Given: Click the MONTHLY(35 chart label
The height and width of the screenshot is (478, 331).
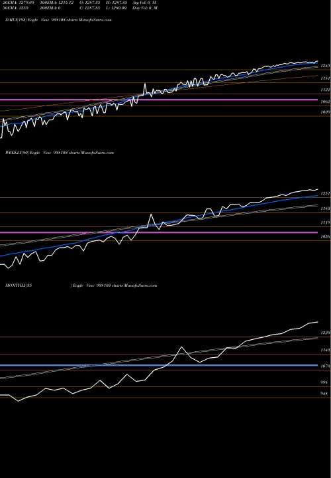Looking at the screenshot, I should 19,285.
